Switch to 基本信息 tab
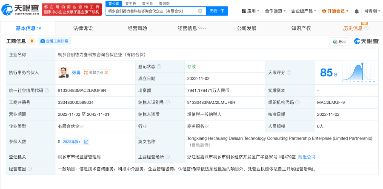 coord(29,29)
